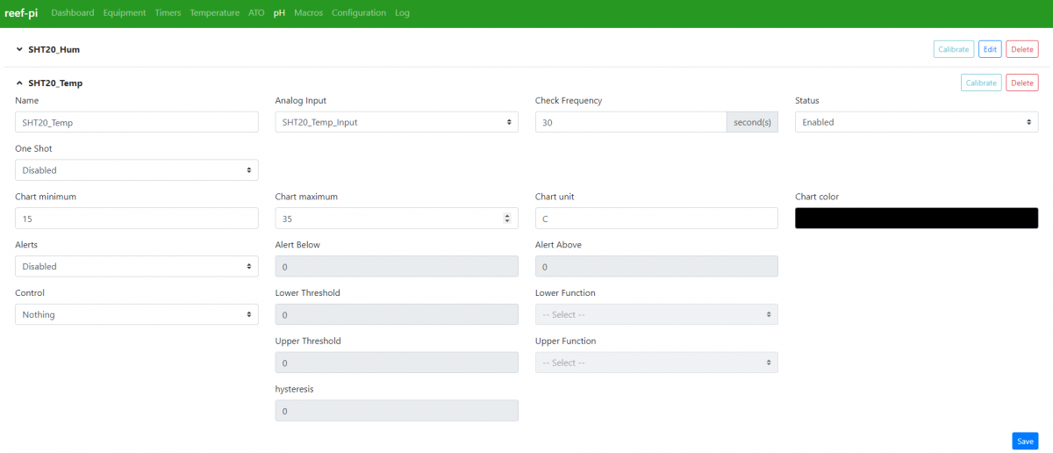1053x453 pixels.
Task: Open the Analog Input dropdown
Action: point(397,122)
